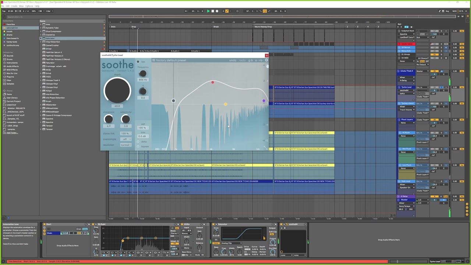Click the Hide chain button in rack
471x265 pixels.
pos(85,229)
